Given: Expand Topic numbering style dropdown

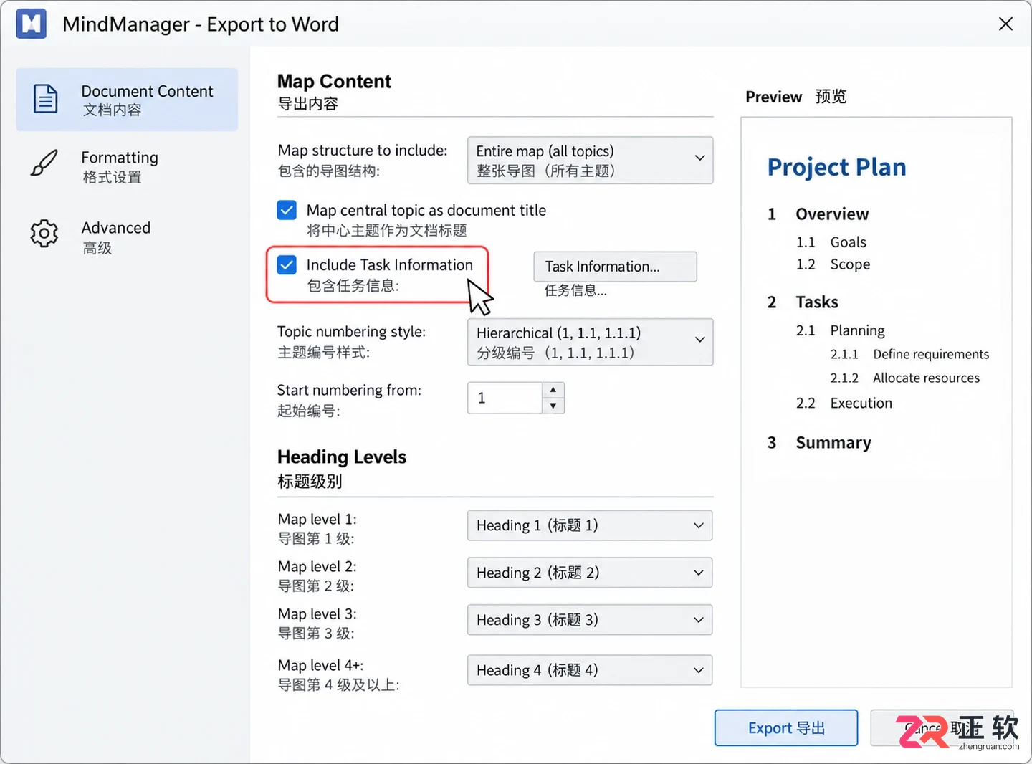Looking at the screenshot, I should [590, 342].
